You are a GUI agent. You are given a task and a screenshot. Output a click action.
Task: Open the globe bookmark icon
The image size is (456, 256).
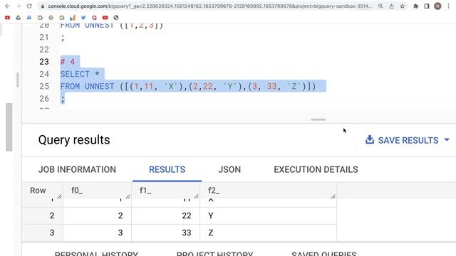pyautogui.click(x=116, y=18)
